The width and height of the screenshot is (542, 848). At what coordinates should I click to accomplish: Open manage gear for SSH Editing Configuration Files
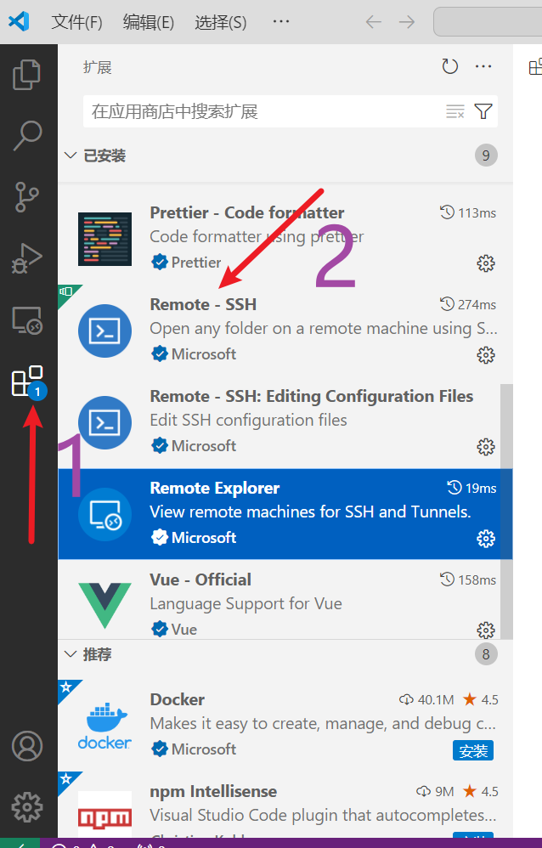click(486, 447)
